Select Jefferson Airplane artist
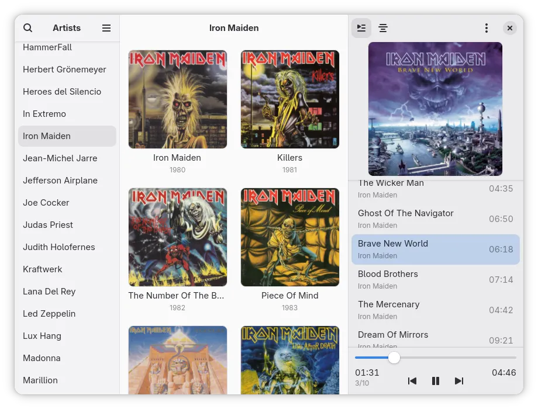The width and height of the screenshot is (538, 409). pos(67,181)
